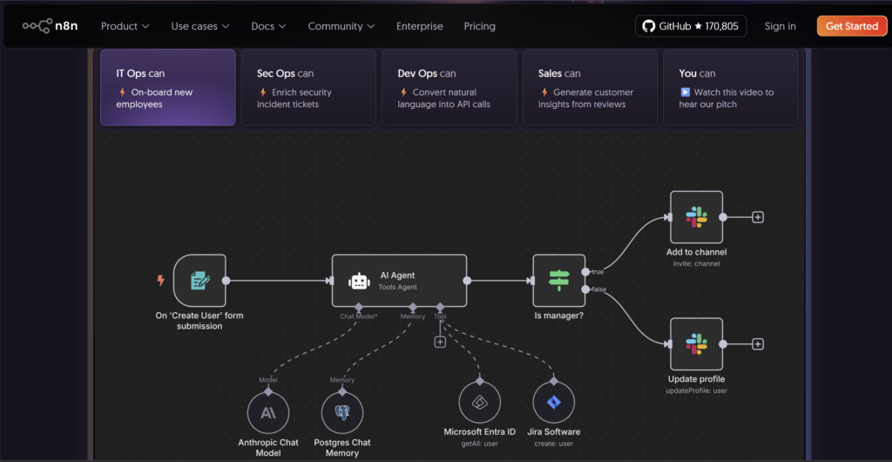Open the Use cases dropdown
Viewport: 892px width, 462px height.
click(x=200, y=26)
